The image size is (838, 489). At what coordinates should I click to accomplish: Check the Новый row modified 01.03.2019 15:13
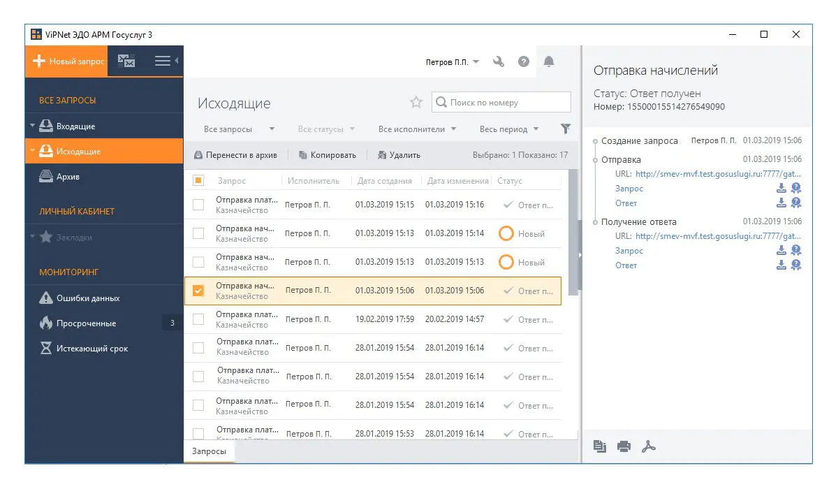click(x=198, y=262)
